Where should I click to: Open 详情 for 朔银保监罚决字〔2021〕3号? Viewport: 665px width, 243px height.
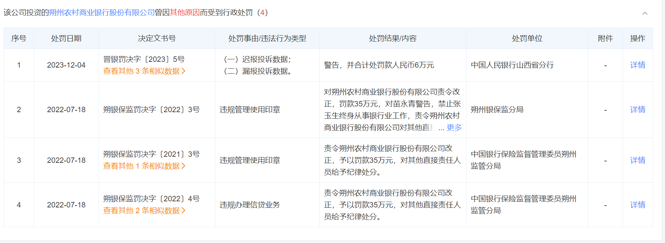click(x=638, y=160)
